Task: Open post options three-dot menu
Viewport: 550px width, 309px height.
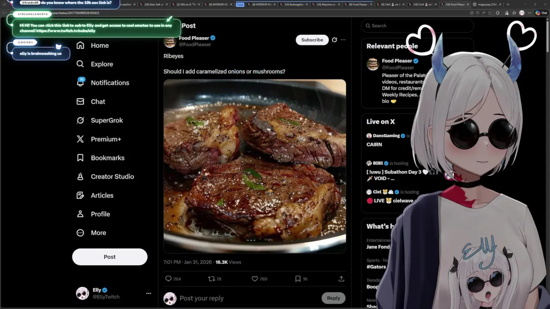Action: pos(343,40)
